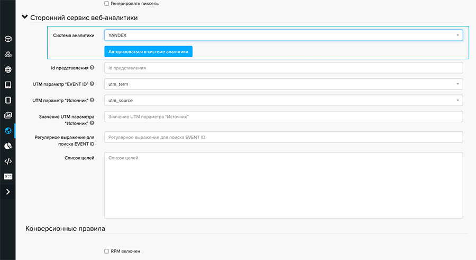Open the utm_term parameter dropdown
This screenshot has height=260, width=476.
click(x=283, y=84)
